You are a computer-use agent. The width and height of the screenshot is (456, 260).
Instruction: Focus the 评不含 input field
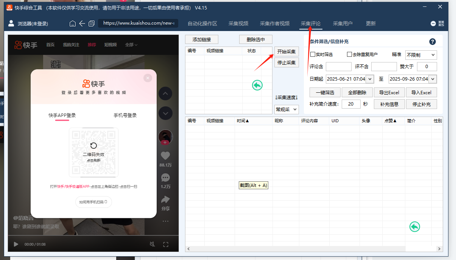(384, 67)
